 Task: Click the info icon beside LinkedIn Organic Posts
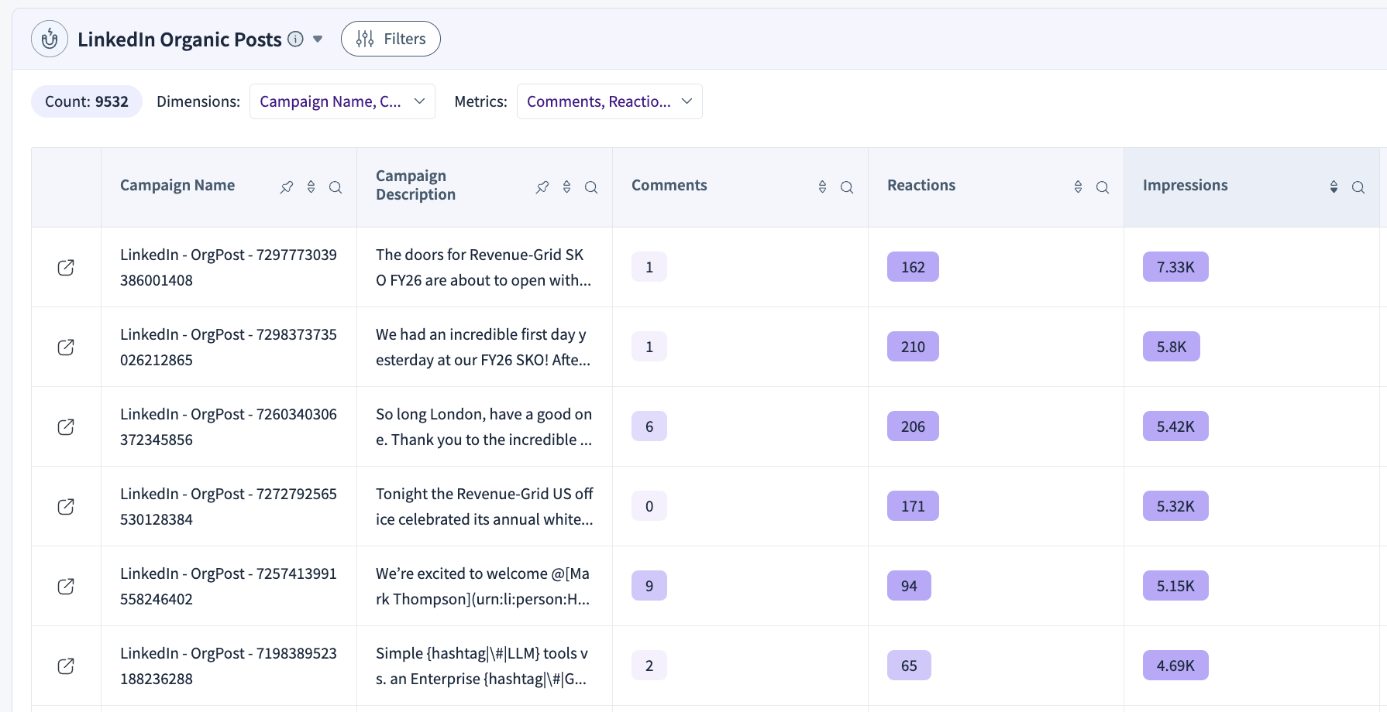[295, 39]
